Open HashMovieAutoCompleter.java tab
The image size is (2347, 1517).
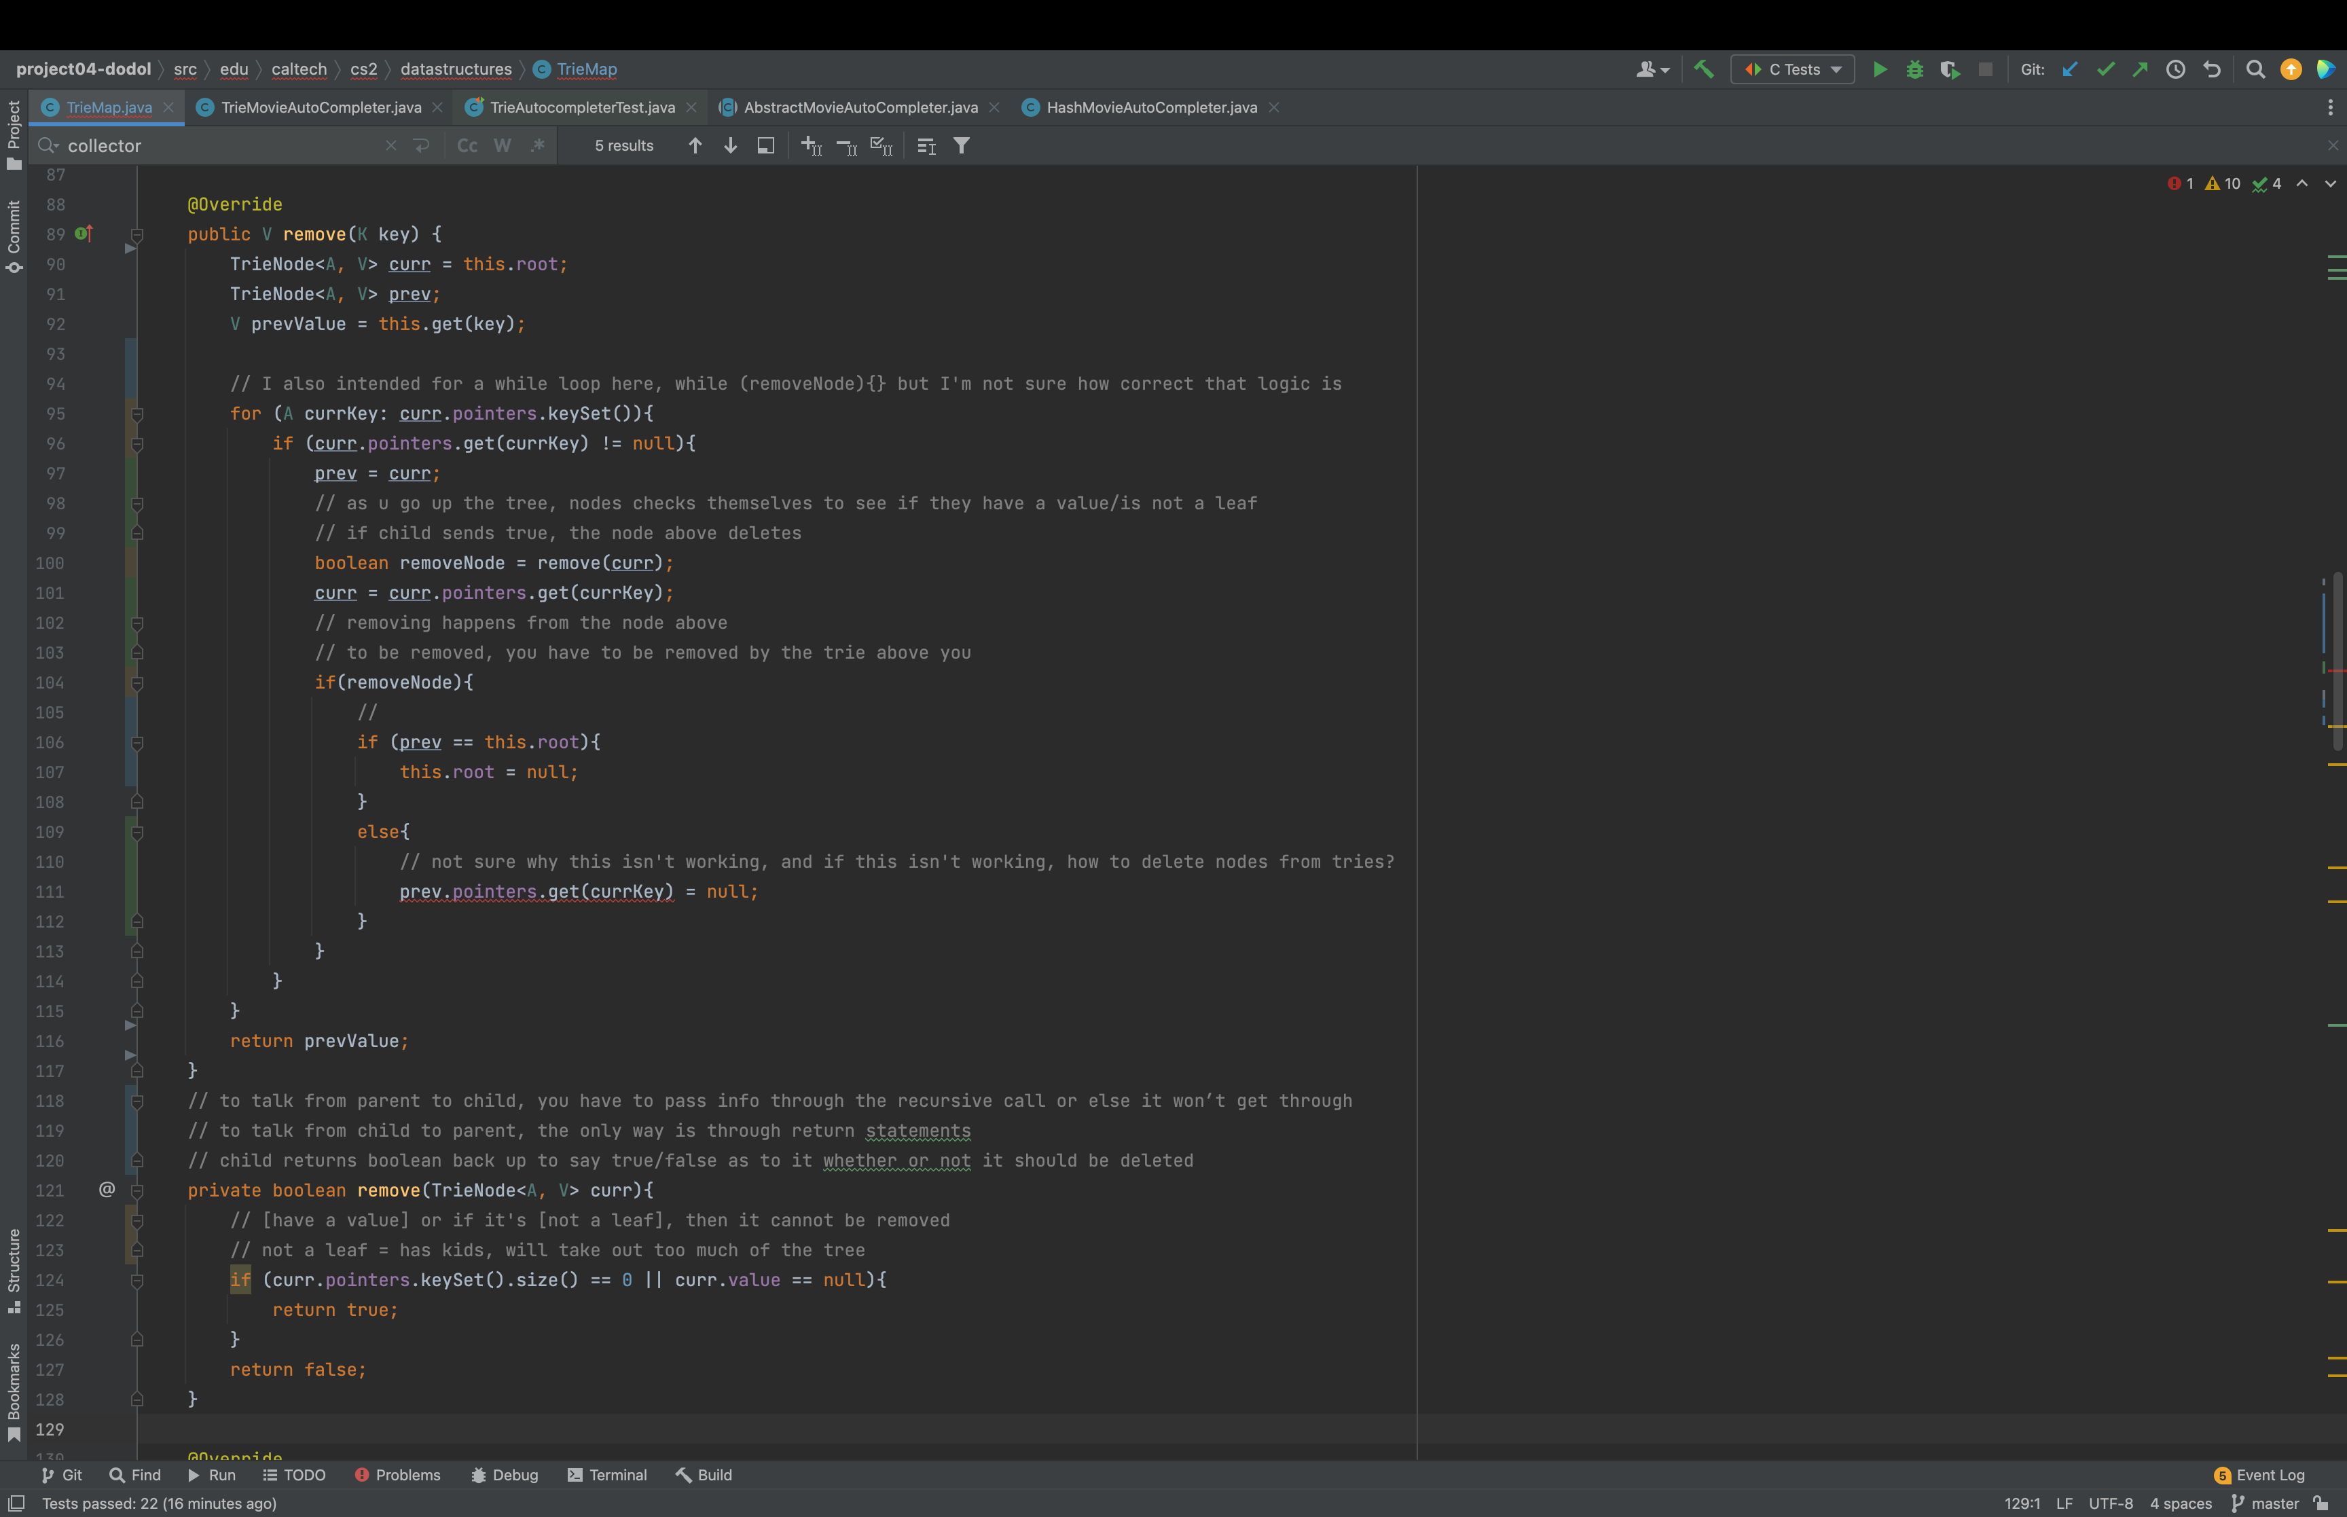pos(1150,107)
